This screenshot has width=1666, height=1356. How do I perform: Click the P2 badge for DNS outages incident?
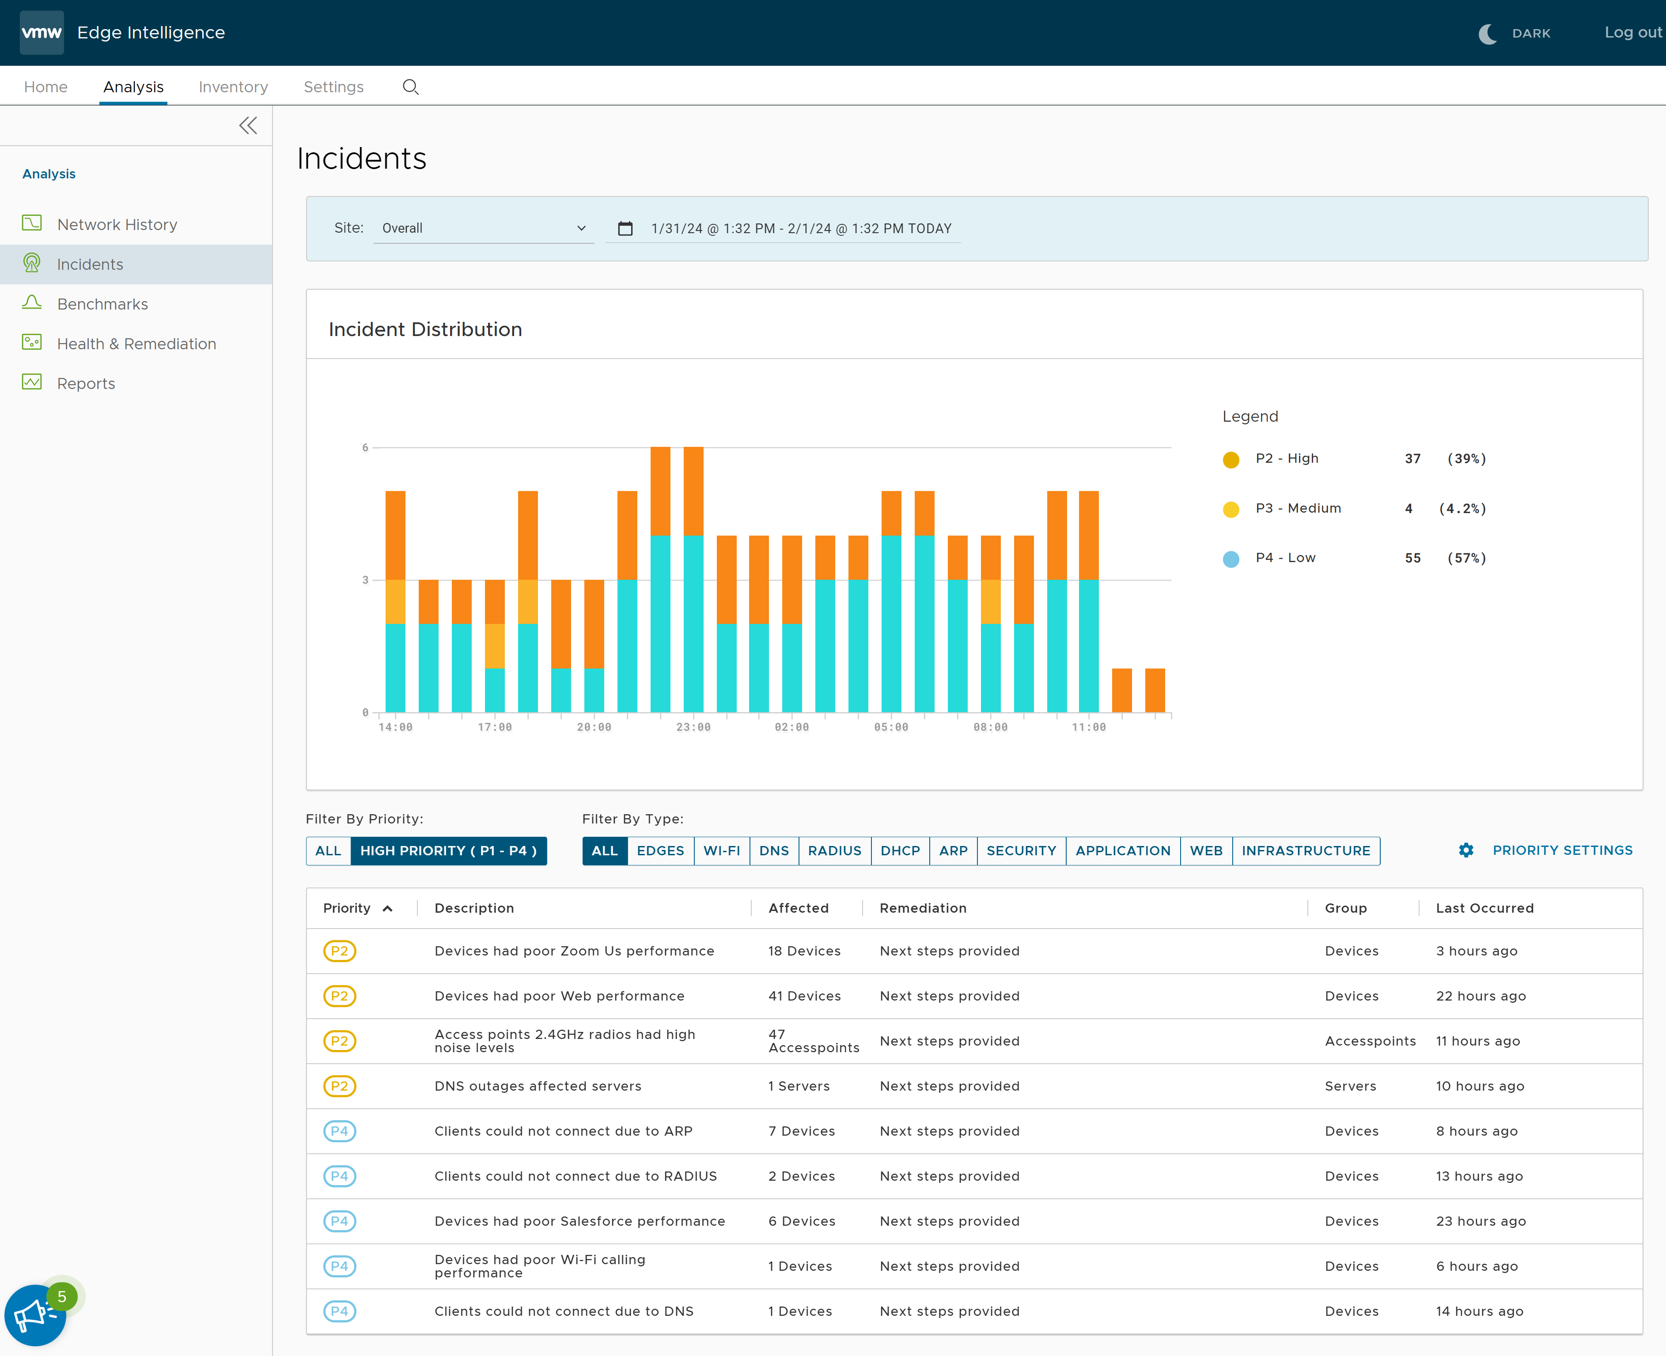[340, 1086]
